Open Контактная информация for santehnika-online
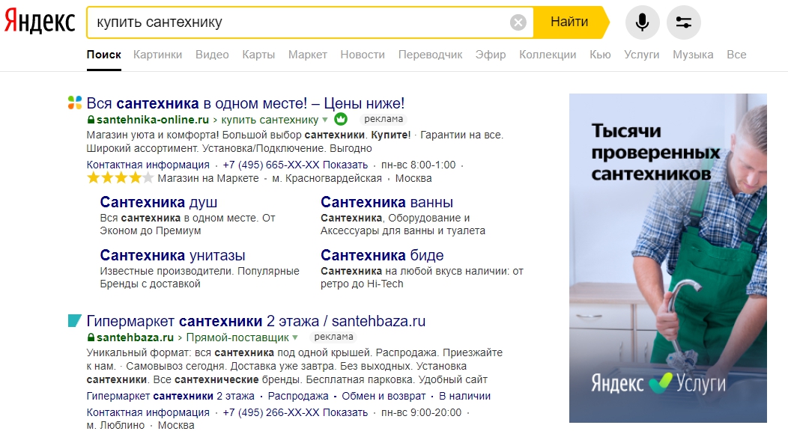788x437 pixels. 148,165
